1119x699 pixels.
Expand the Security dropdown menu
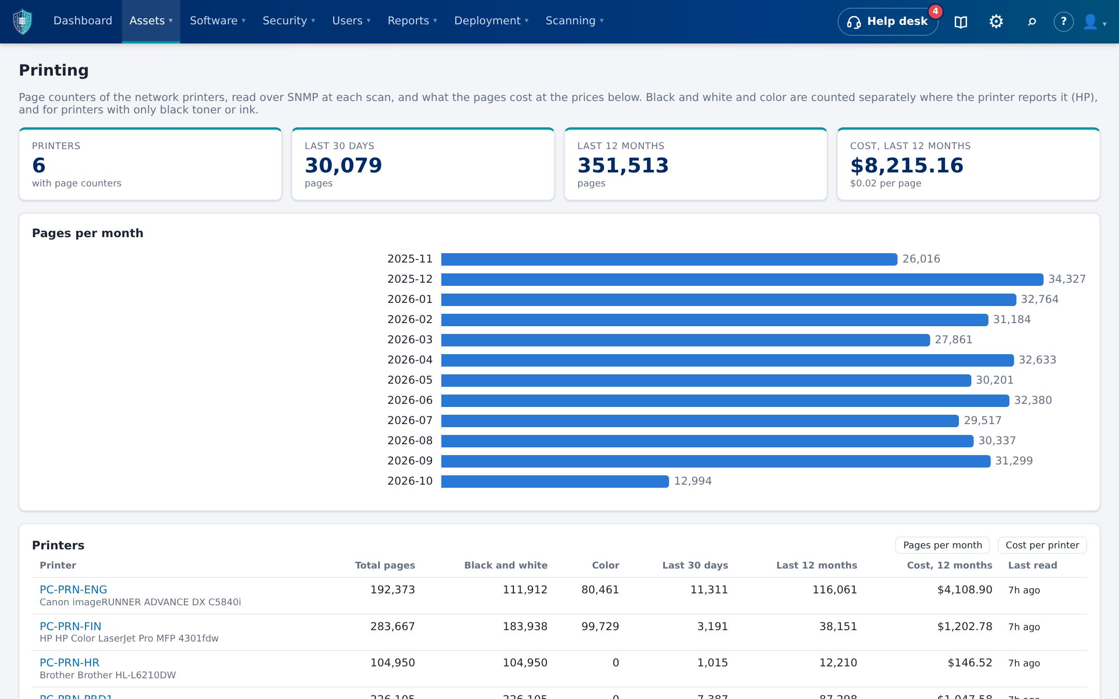tap(289, 21)
